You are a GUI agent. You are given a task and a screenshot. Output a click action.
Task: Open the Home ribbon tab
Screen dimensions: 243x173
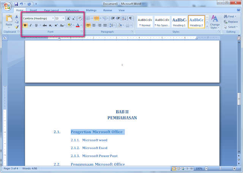20,10
